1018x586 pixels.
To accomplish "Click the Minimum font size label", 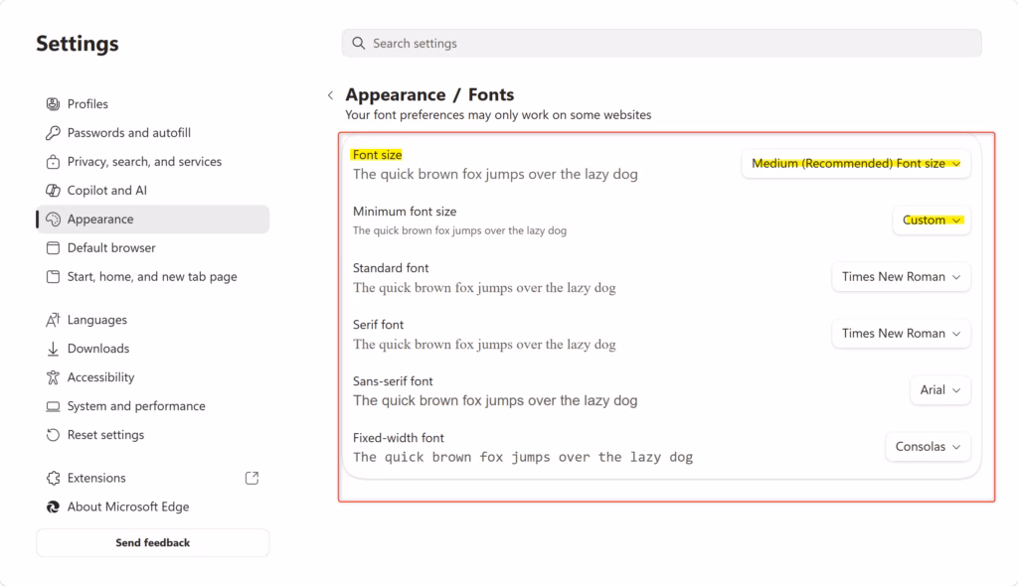I will tap(405, 212).
